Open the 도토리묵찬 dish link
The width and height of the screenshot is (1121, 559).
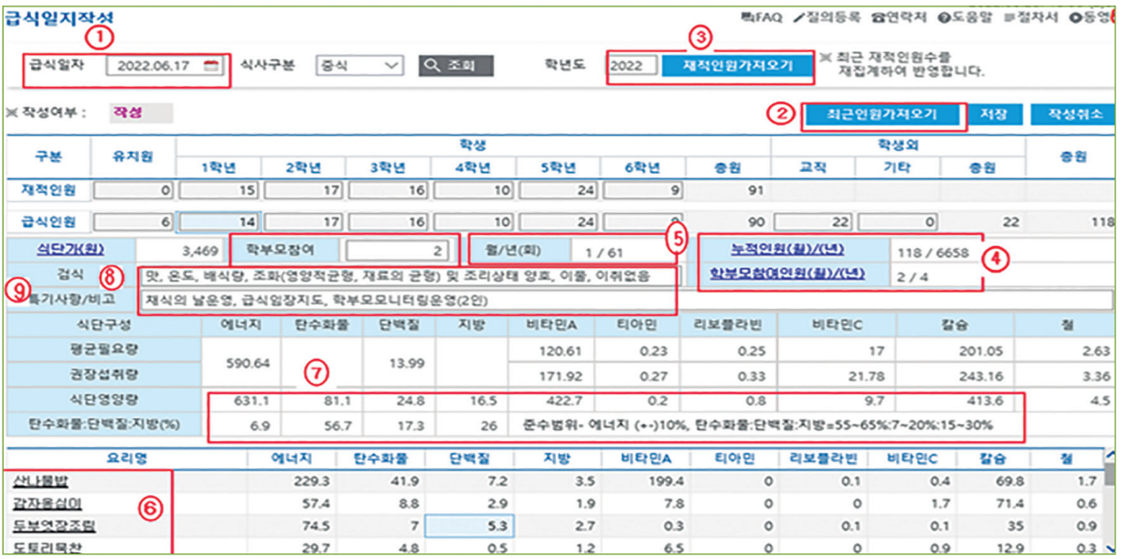pyautogui.click(x=47, y=547)
